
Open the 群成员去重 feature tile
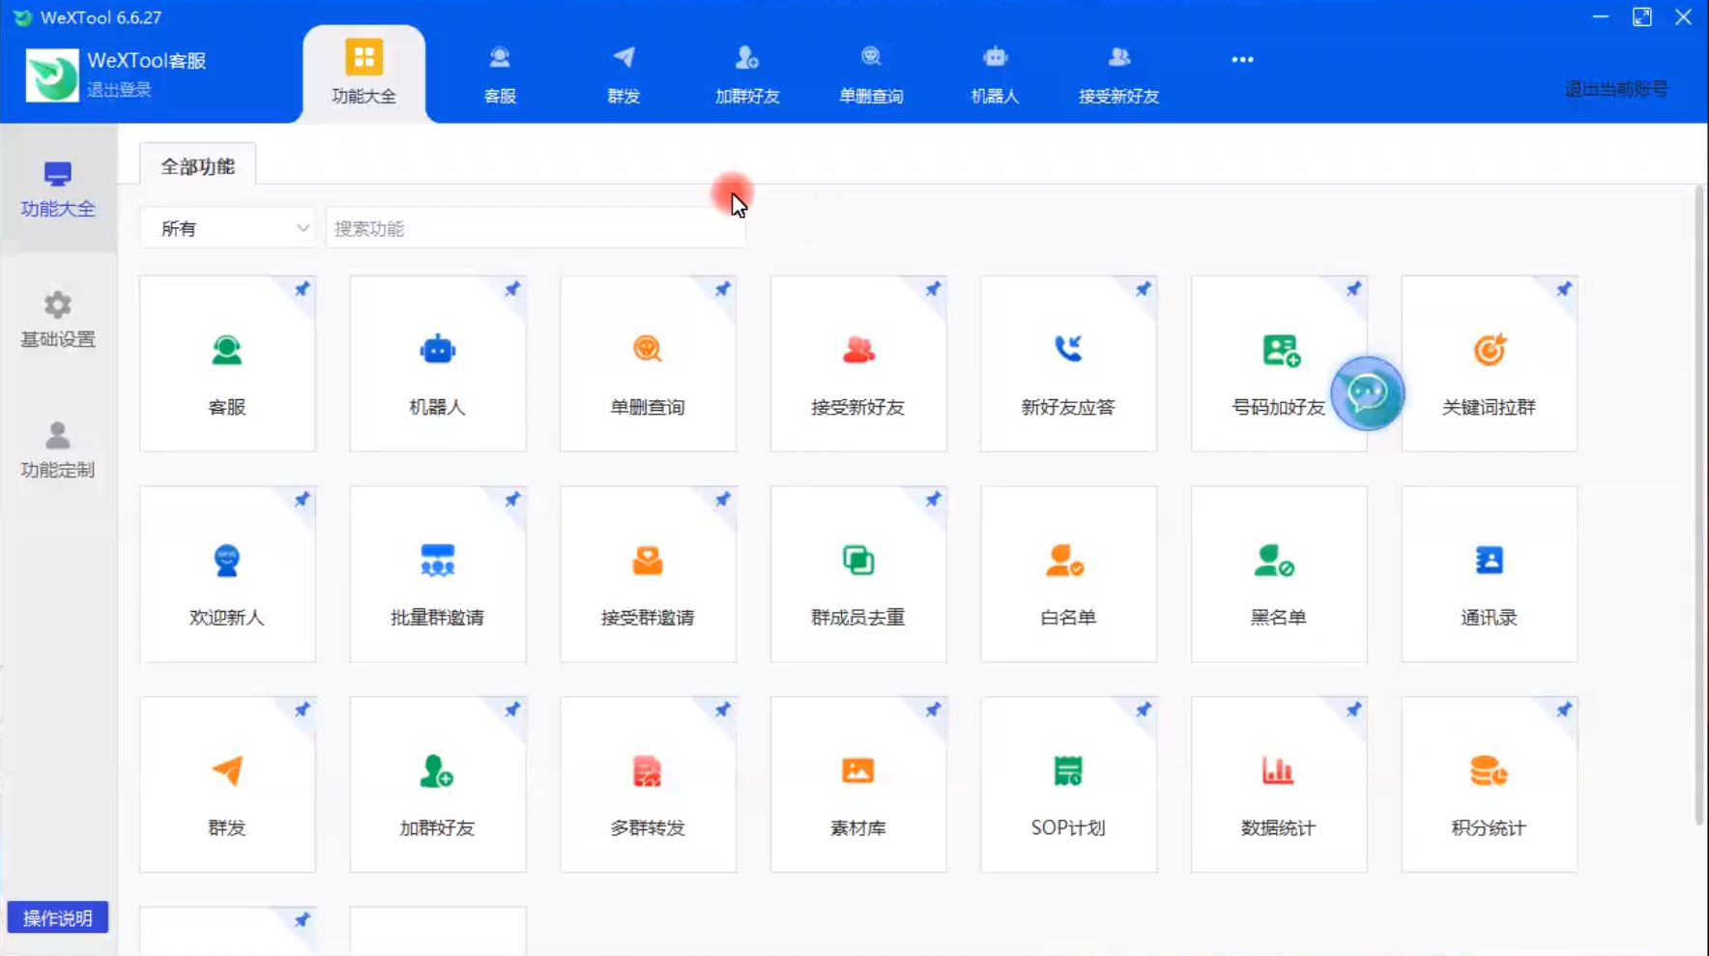coord(857,575)
